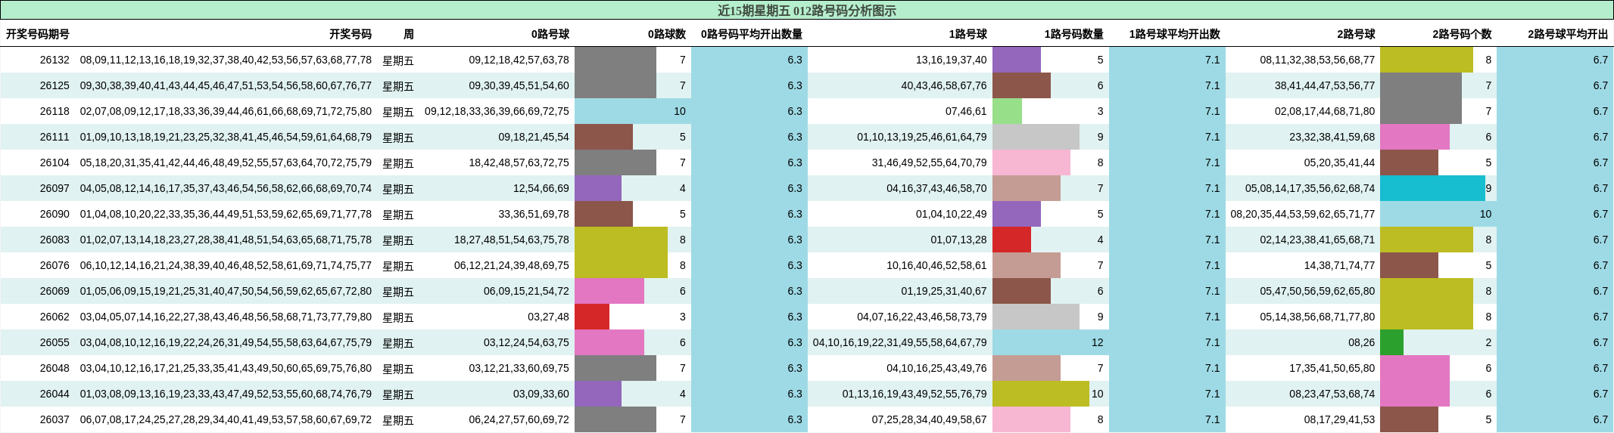Select the 周 column header
The image size is (1614, 433).
click(x=409, y=34)
